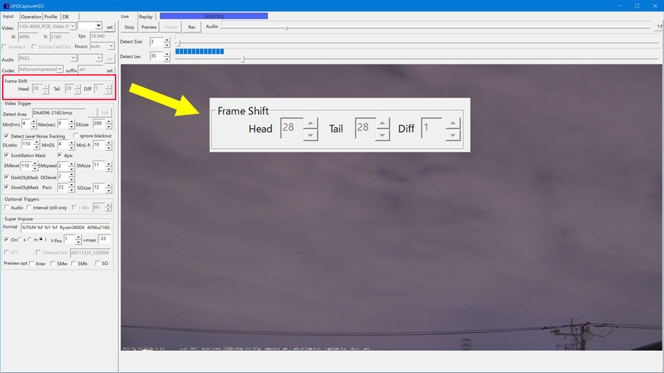Decrease the Detect Lev spinner value
This screenshot has width=664, height=373.
[167, 60]
